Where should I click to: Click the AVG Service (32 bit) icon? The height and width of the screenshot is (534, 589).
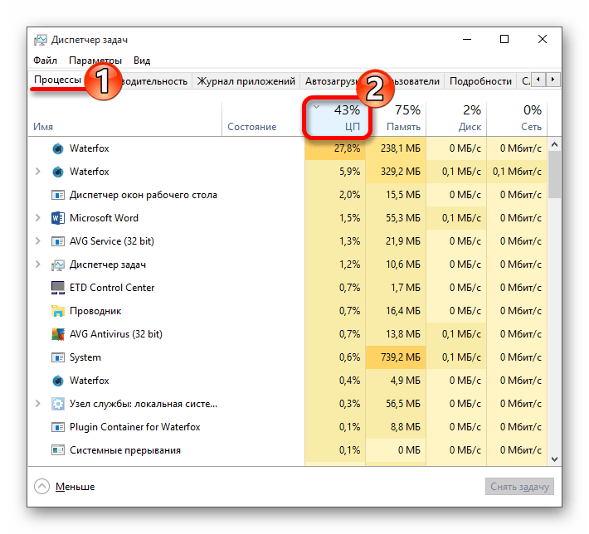click(58, 241)
